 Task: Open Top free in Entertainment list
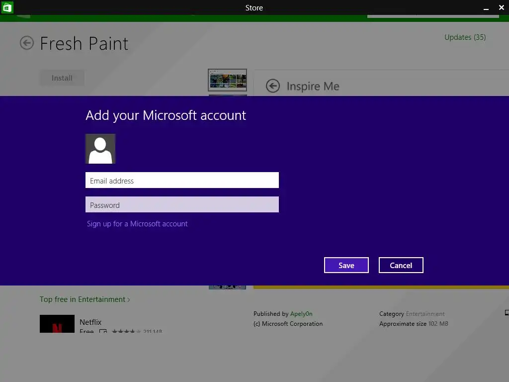tap(85, 299)
